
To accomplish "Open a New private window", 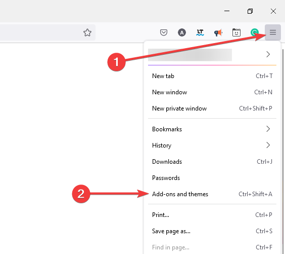I will 212,108.
